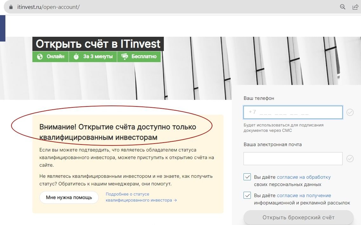Image resolution: width=361 pixels, height=225 pixels.
Task: Focus the Ваша электронная почта field
Action: pyautogui.click(x=293, y=158)
